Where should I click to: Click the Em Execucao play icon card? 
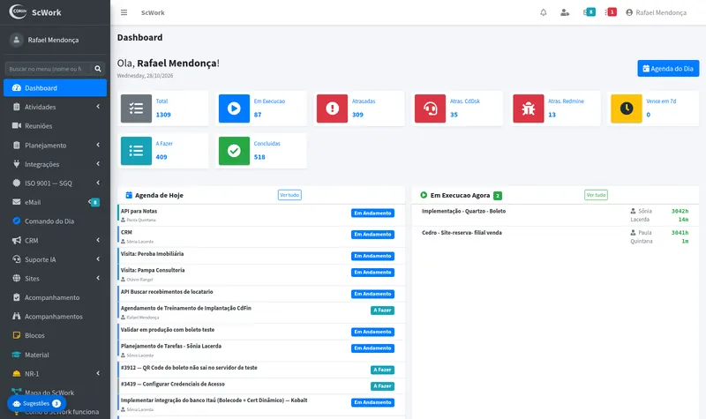tap(234, 108)
